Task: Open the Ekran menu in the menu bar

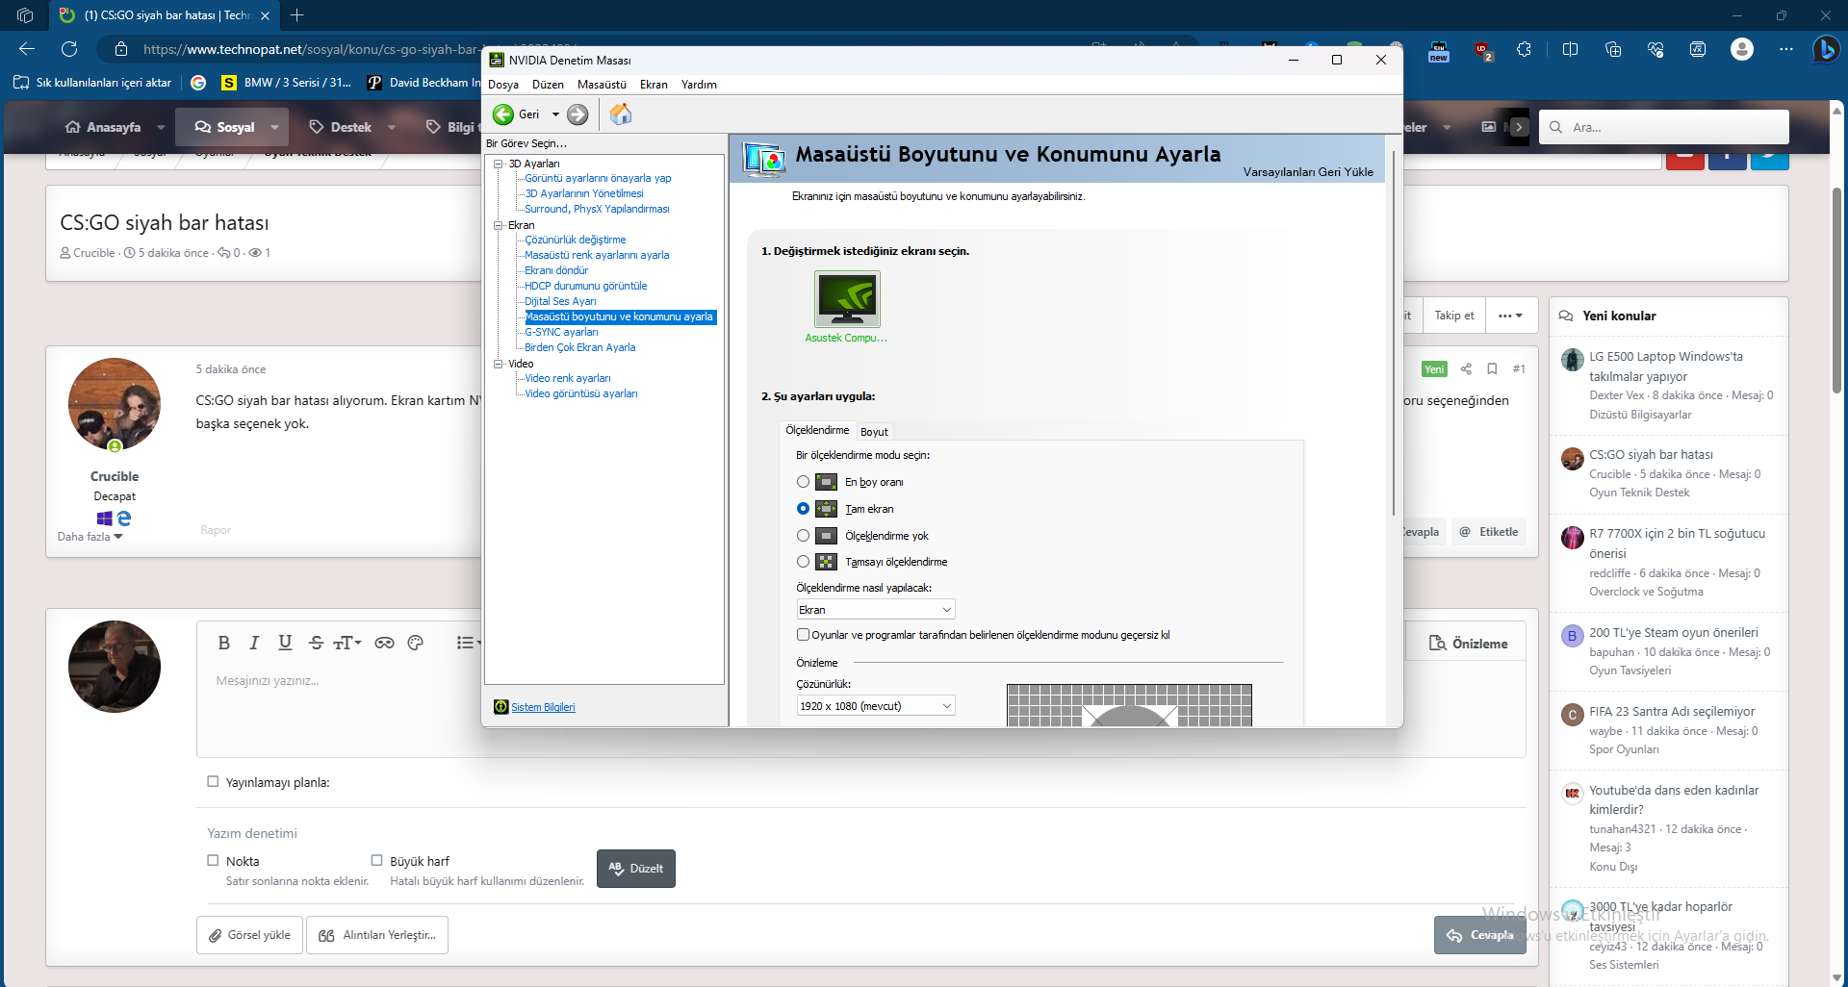Action: click(654, 85)
